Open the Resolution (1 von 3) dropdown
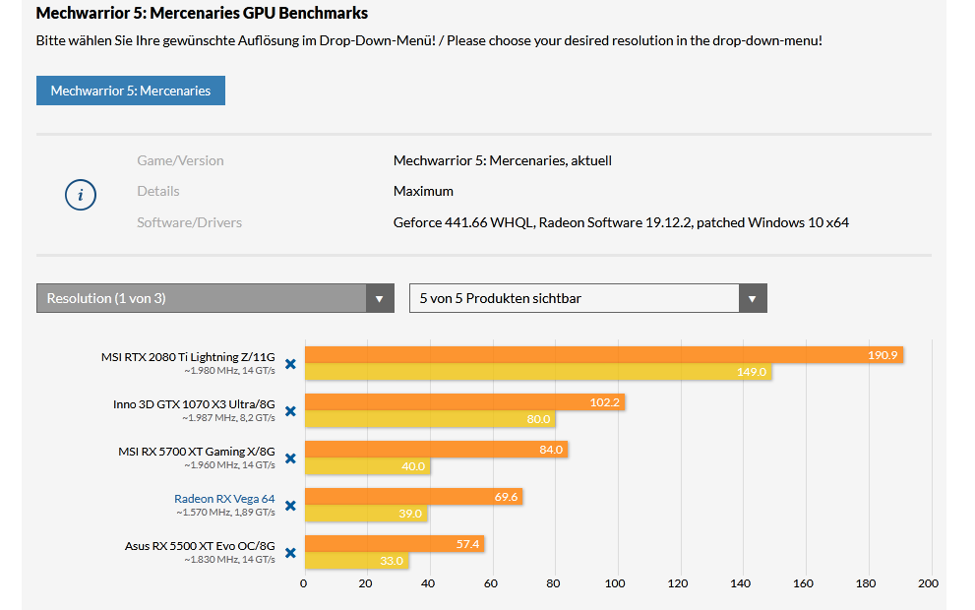975x610 pixels. tap(214, 298)
